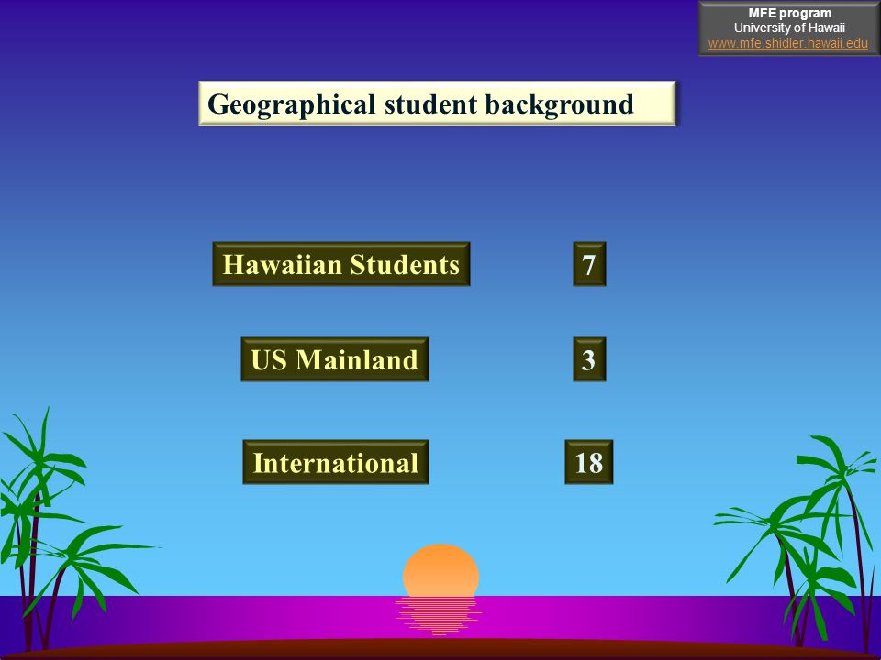
Task: Select the 'International' label
Action: tap(336, 462)
